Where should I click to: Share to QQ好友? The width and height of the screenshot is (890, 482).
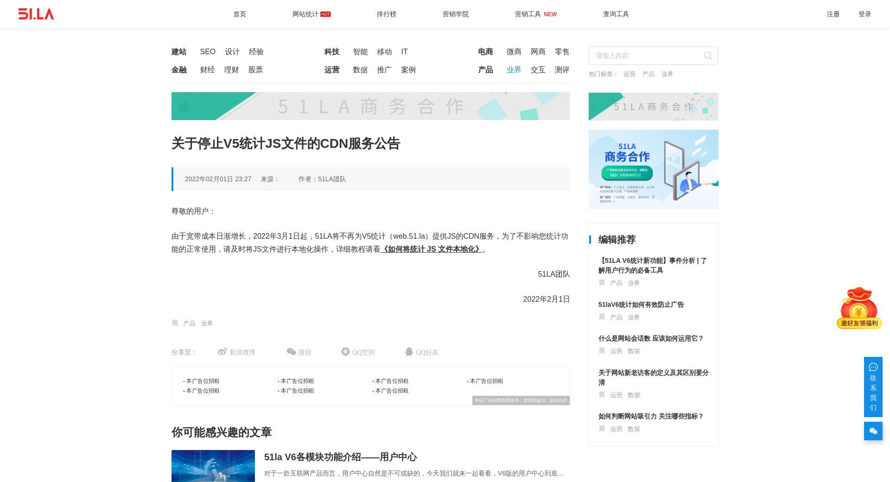[x=421, y=352]
